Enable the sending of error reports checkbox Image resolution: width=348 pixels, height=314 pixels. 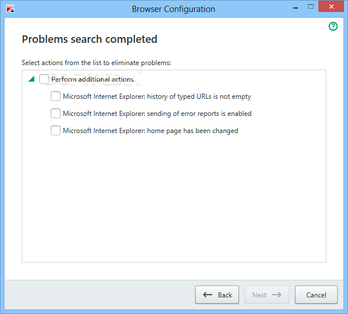[55, 113]
